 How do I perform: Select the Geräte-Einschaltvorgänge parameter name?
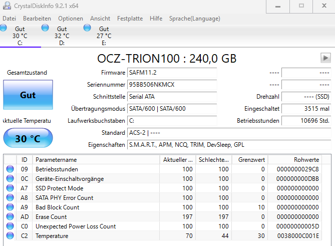[x=70, y=179]
